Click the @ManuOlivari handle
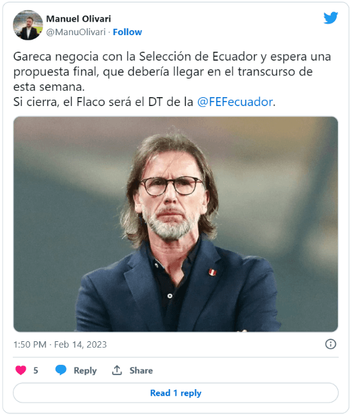This screenshot has width=352, height=416. 76,32
